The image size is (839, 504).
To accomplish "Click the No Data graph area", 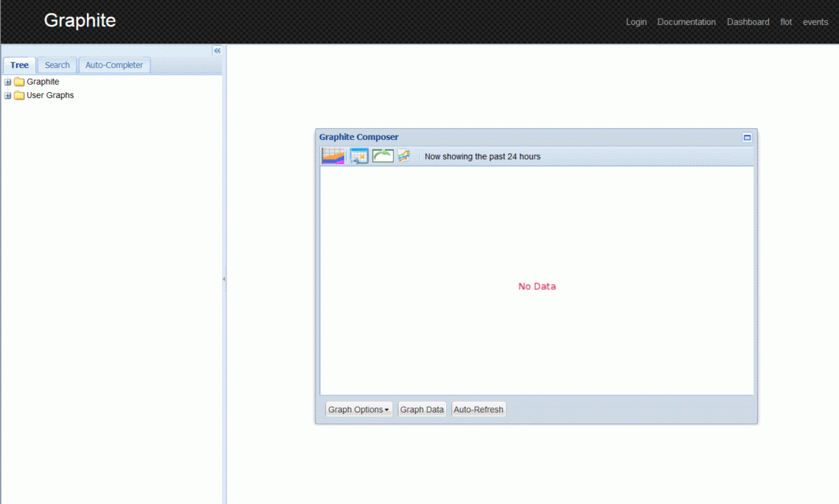I will (537, 281).
